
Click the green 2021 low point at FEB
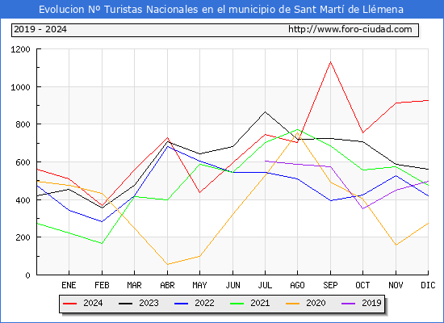102,243
